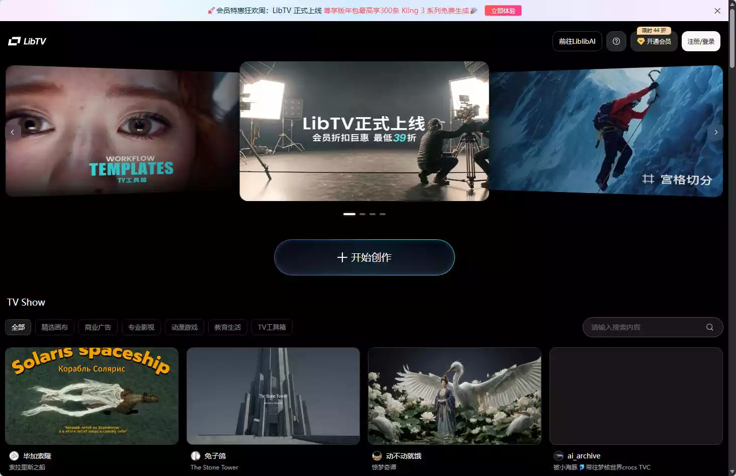Select the 商业广告 filter tab

(x=98, y=327)
